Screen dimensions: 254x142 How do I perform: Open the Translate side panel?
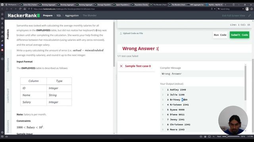point(2,41)
